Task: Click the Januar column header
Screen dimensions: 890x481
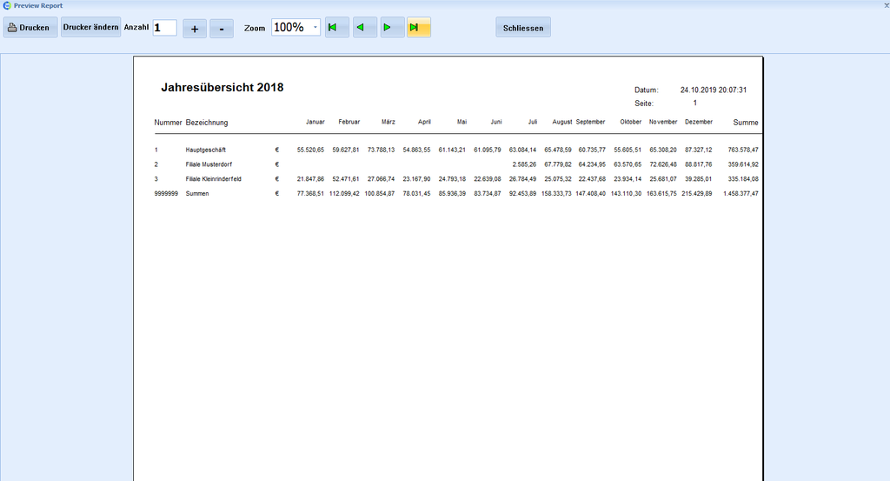Action: [315, 122]
